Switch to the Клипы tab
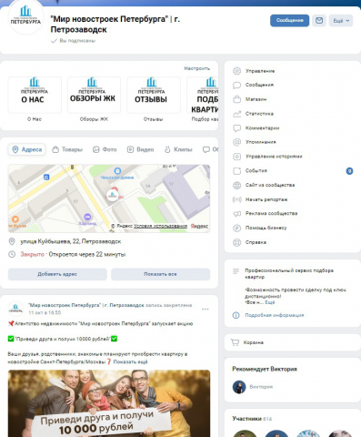Image resolution: width=361 pixels, height=437 pixels. (x=178, y=149)
